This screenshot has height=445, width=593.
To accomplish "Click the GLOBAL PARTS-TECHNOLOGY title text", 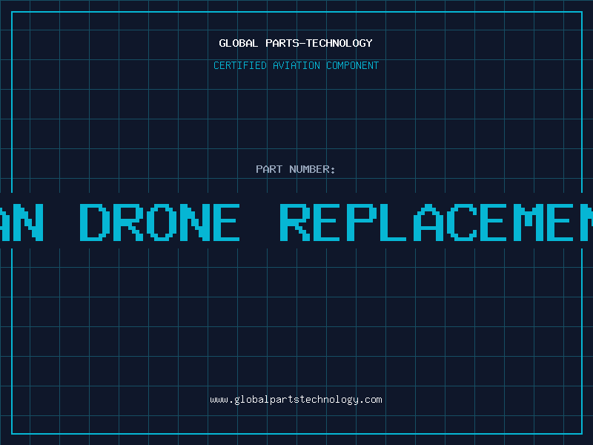I will pyautogui.click(x=296, y=43).
